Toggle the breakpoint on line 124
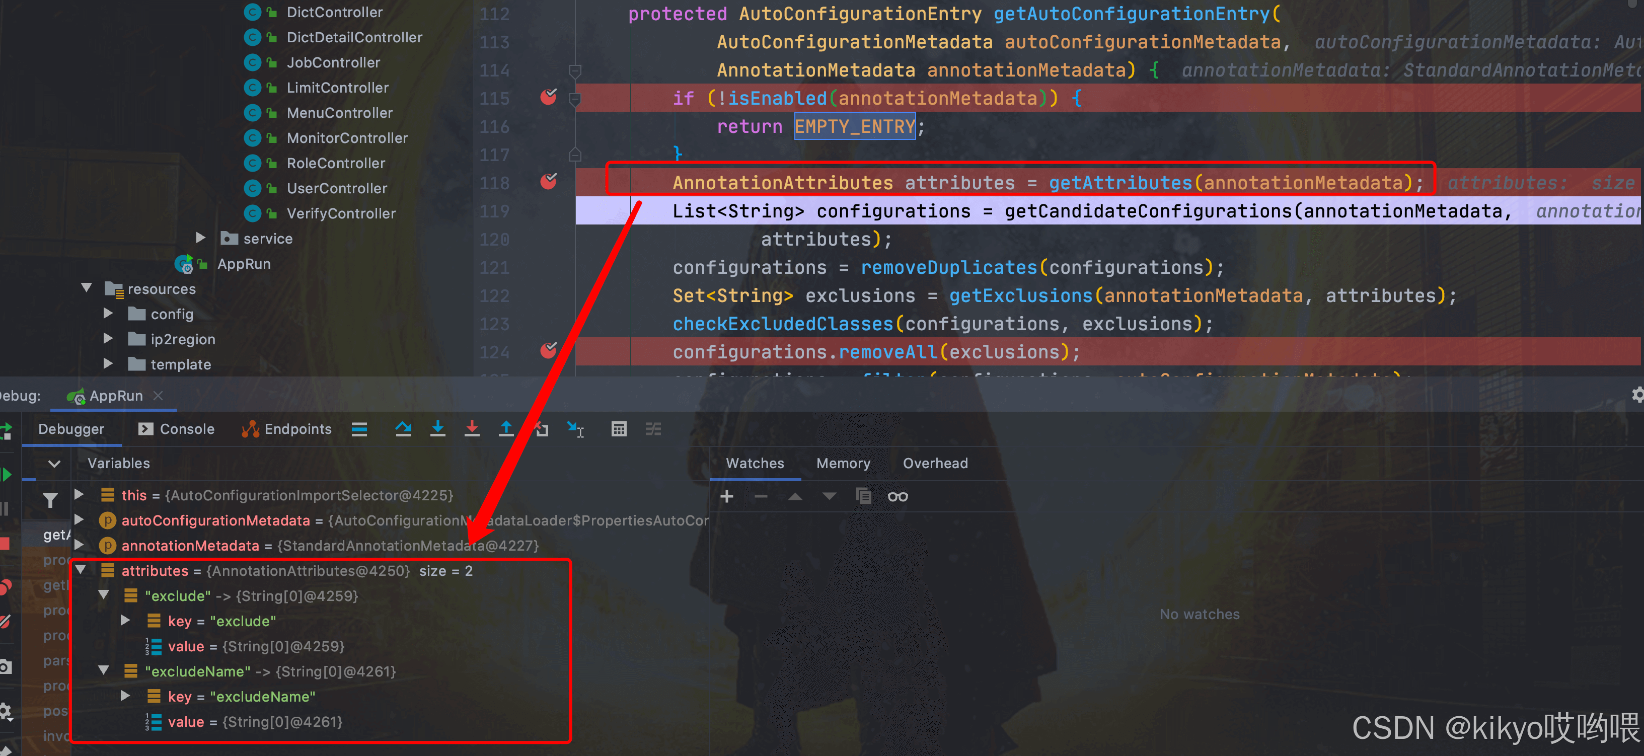This screenshot has width=1644, height=756. click(x=548, y=351)
